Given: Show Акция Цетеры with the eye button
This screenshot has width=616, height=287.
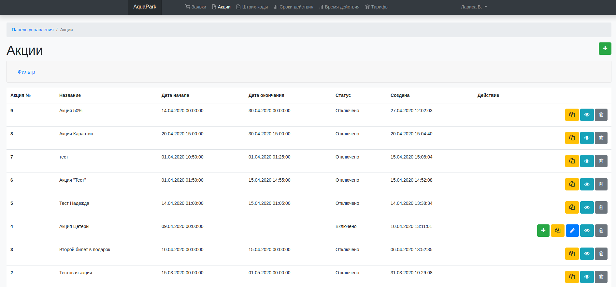Looking at the screenshot, I should pos(587,231).
